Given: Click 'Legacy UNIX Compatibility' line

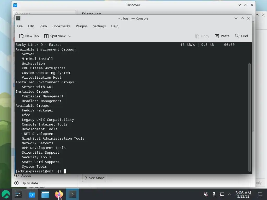Looking at the screenshot, I should pos(48,120).
